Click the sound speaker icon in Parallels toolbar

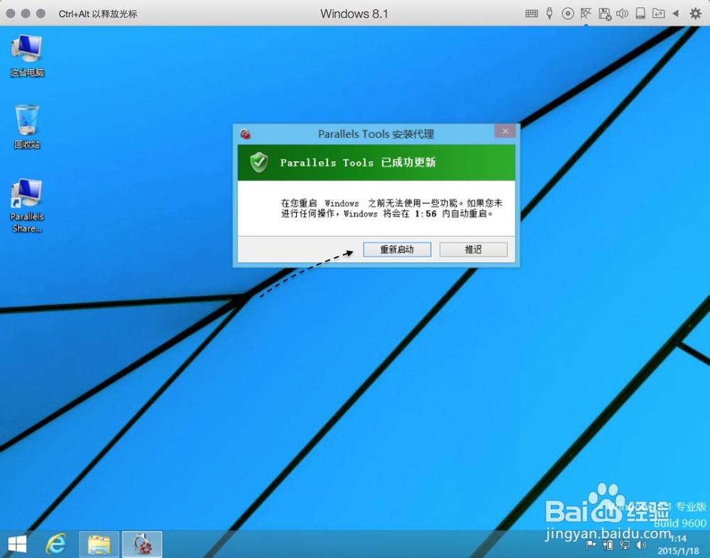(x=622, y=13)
